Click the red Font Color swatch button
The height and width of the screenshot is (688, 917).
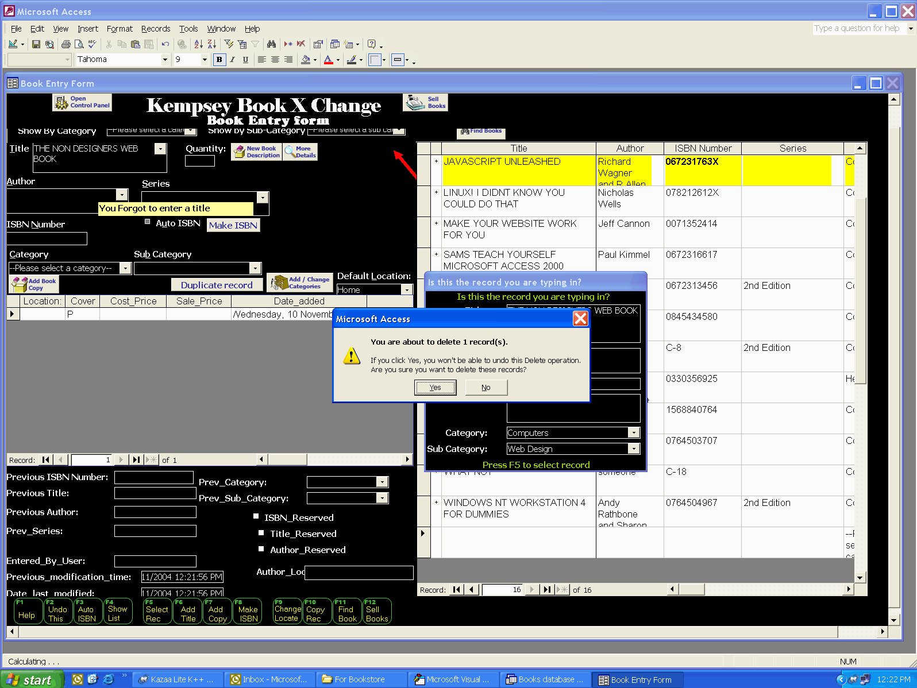coord(329,59)
